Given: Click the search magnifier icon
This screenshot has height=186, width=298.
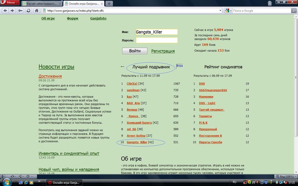Looking at the screenshot, I should point(294,11).
